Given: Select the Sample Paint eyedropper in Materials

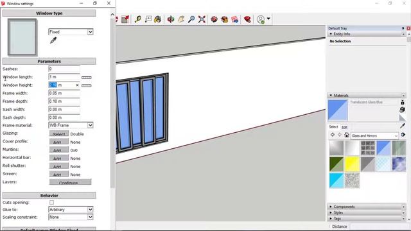Looking at the screenshot, I should 403,126.
